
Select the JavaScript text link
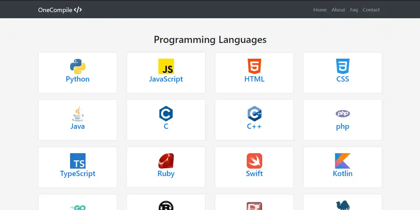click(166, 79)
